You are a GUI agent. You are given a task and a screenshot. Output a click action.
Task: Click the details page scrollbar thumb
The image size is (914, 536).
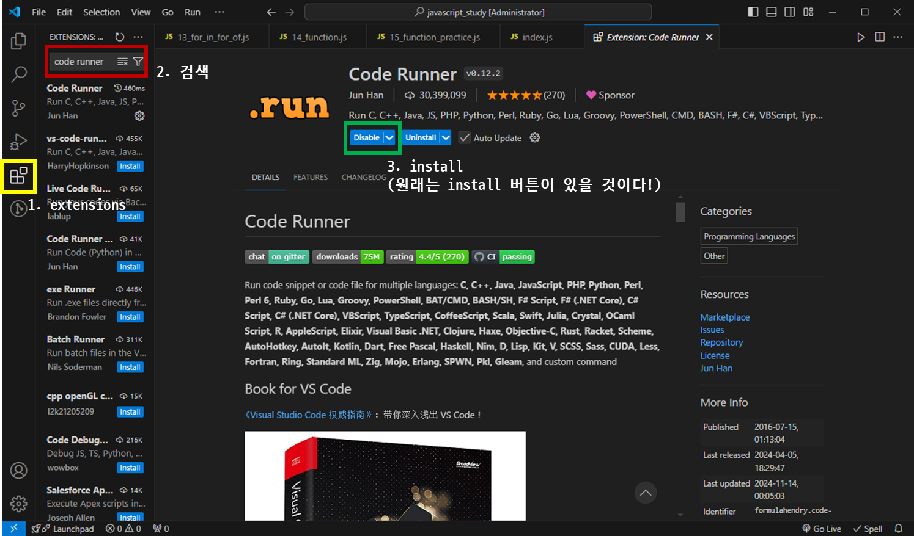pos(680,212)
